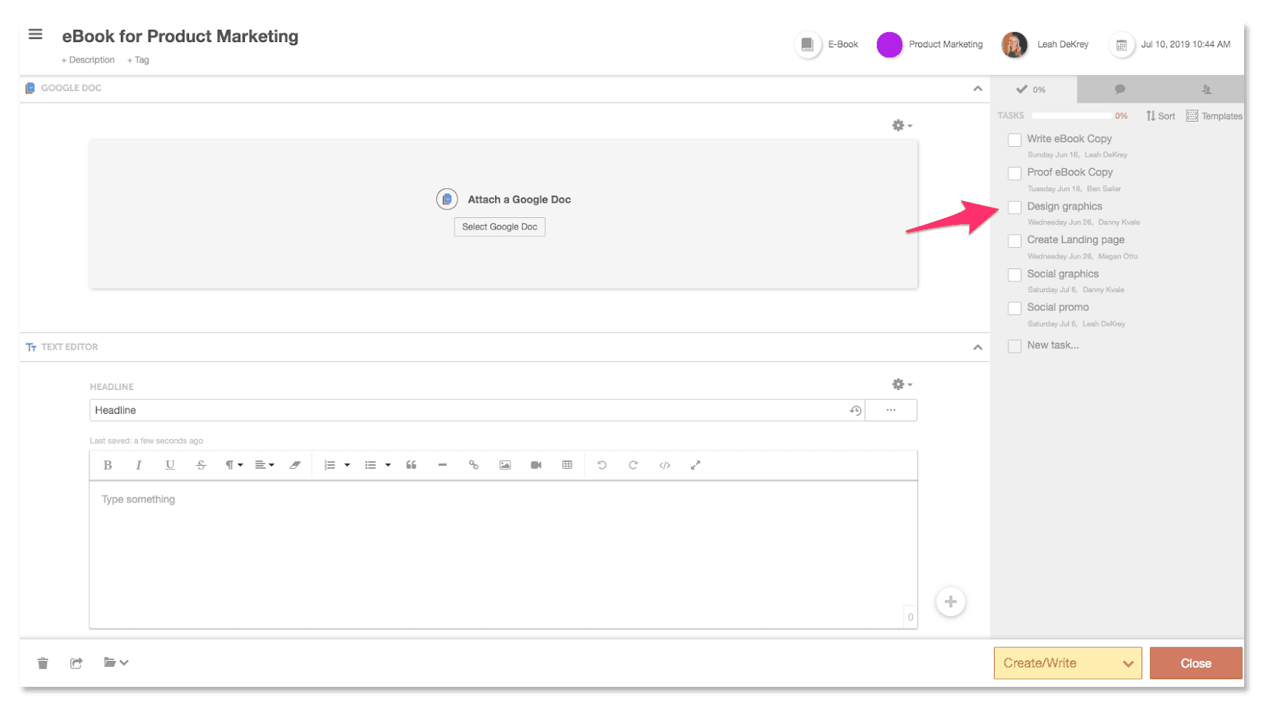The width and height of the screenshot is (1264, 709).
Task: Open the contributors tab in sidebar
Action: 1206,89
